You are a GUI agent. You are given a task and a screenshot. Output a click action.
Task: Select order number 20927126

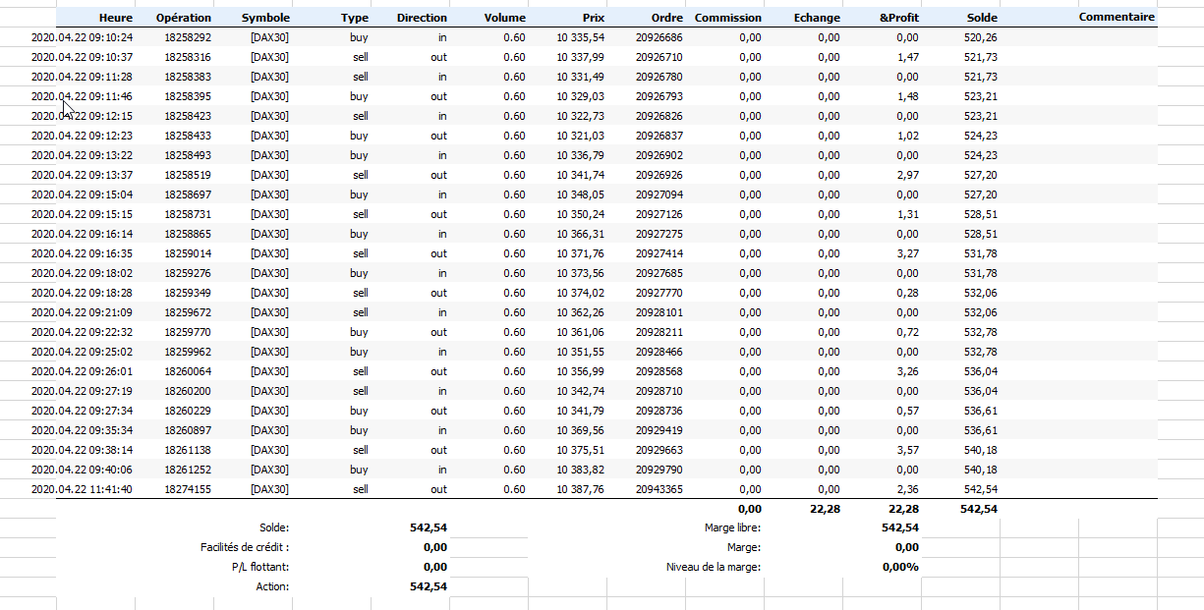(x=659, y=214)
